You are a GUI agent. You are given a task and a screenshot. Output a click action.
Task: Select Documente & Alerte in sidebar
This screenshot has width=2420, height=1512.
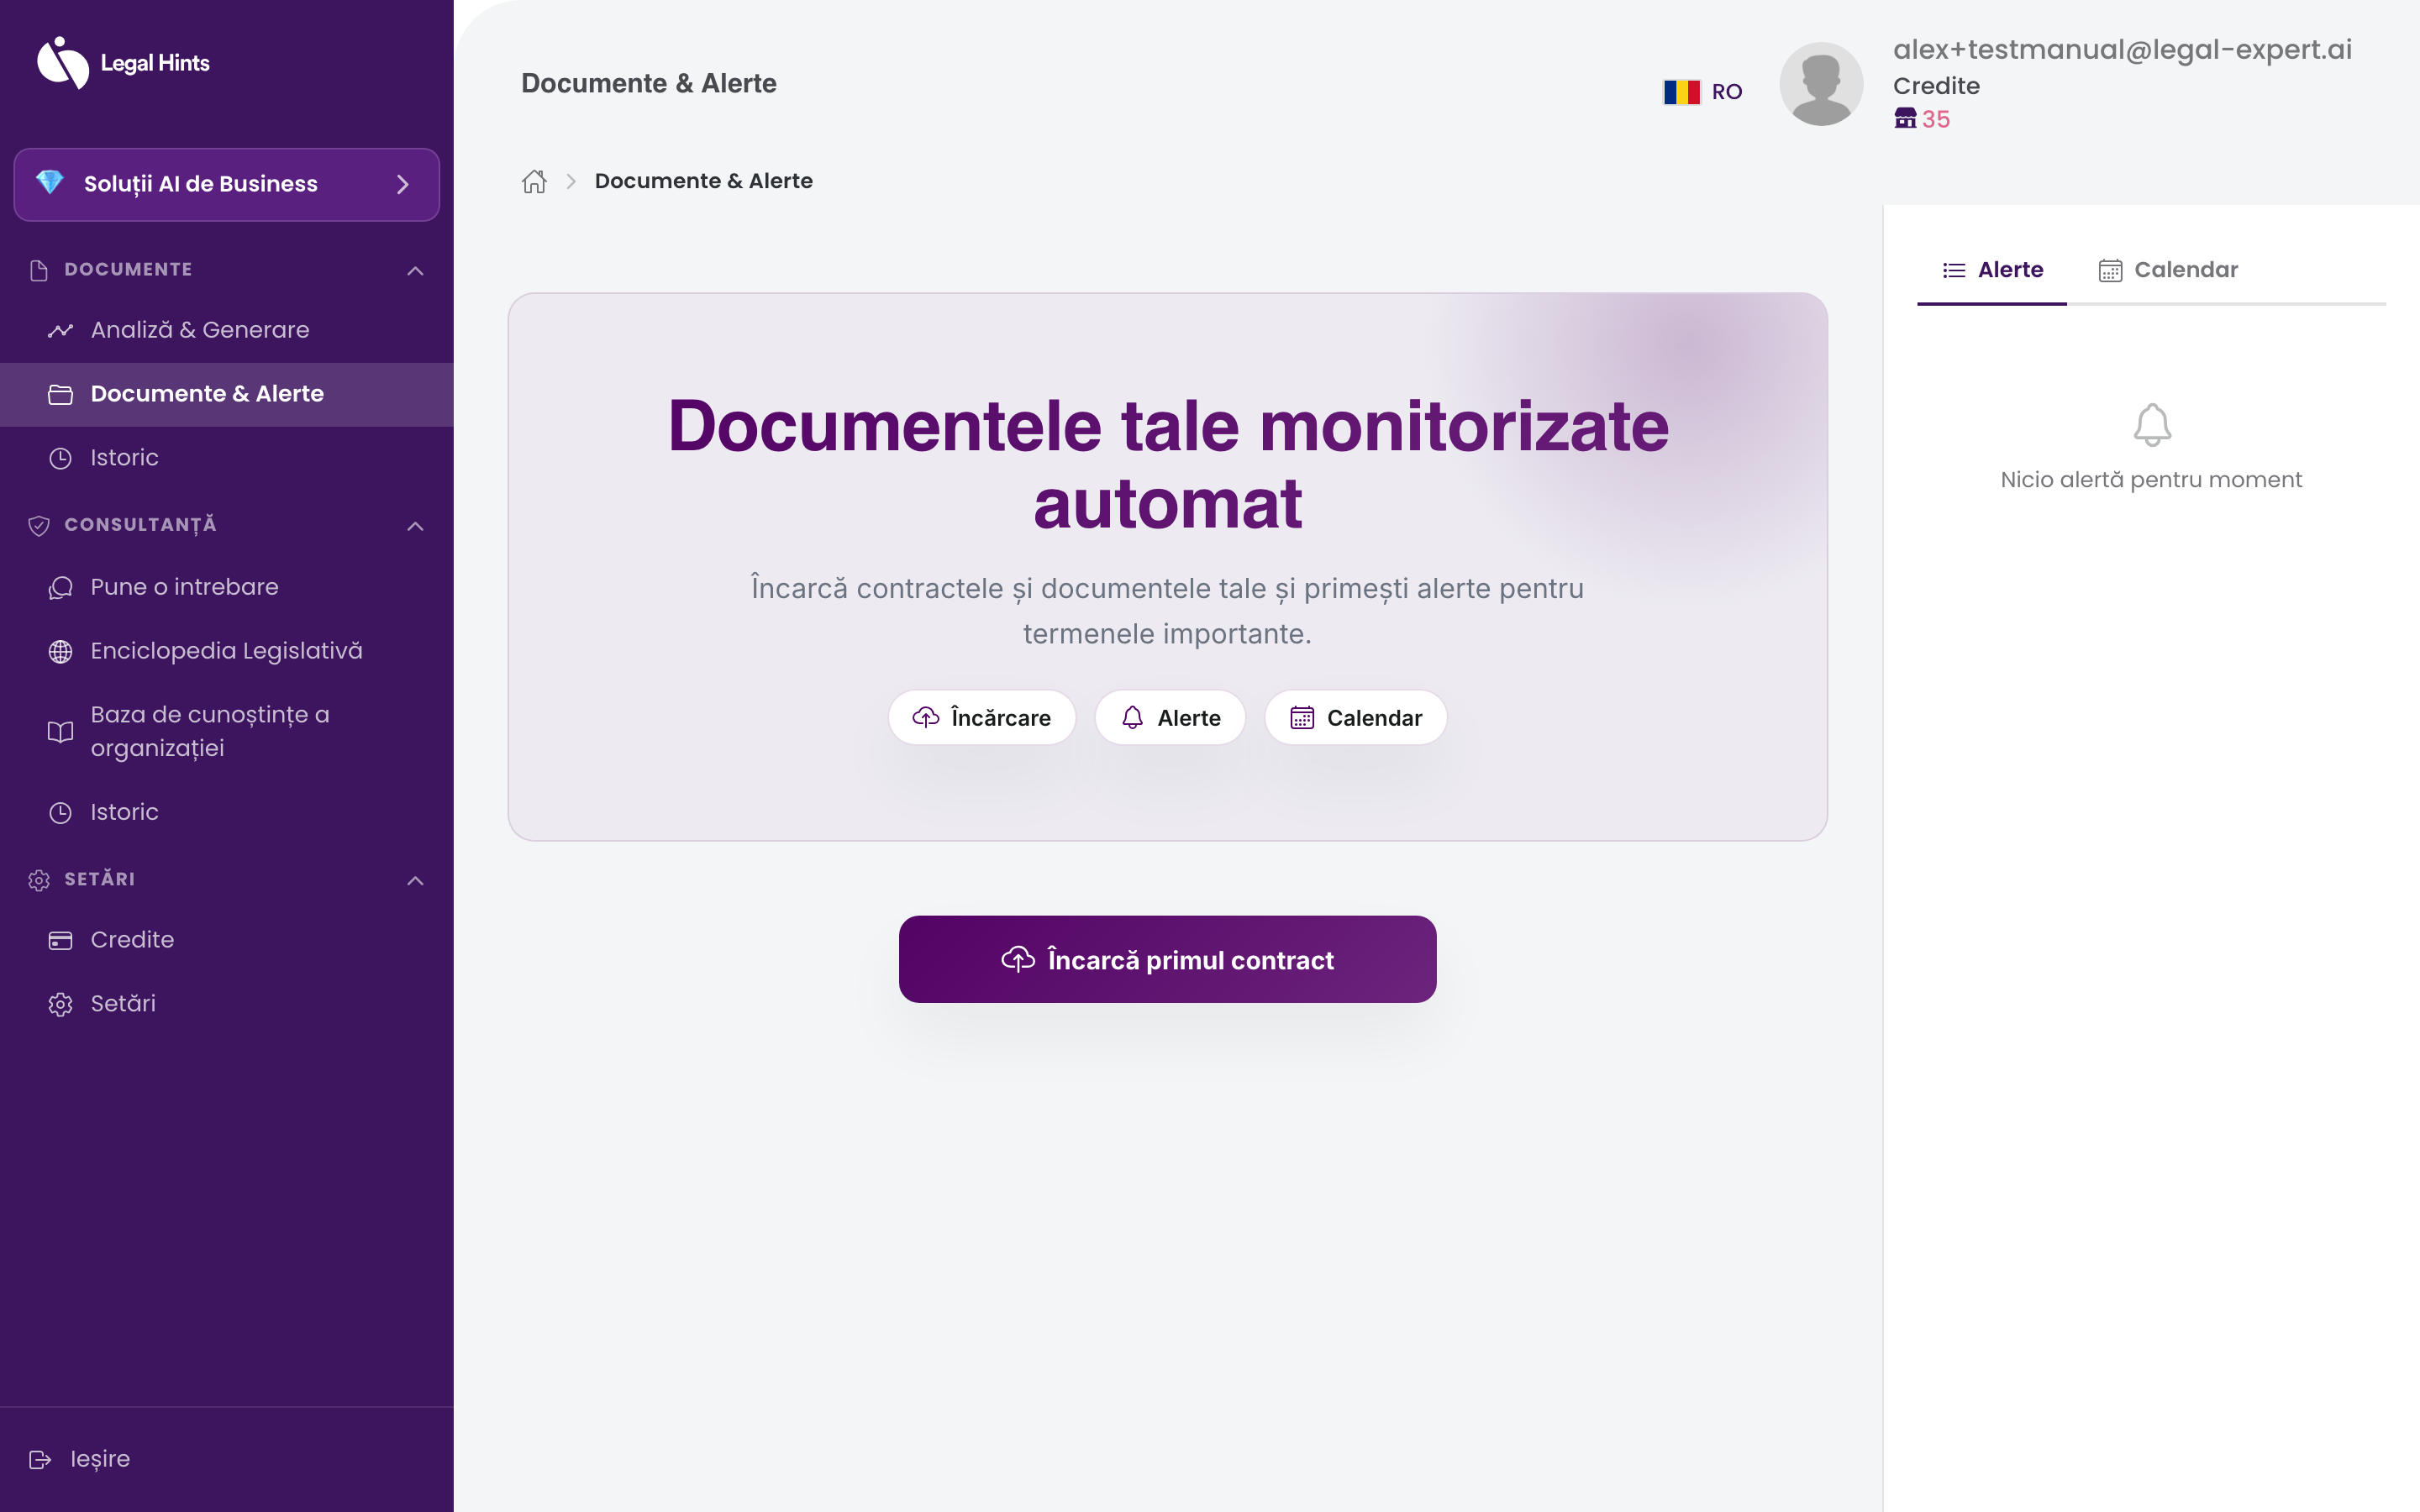coord(227,394)
